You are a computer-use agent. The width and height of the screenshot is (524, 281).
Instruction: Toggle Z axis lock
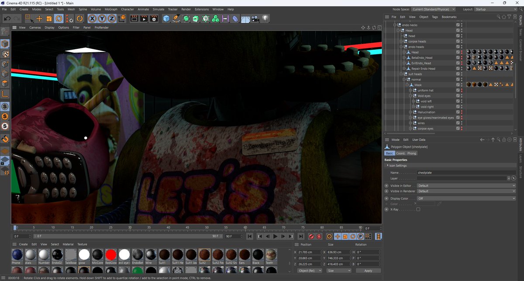(x=112, y=18)
